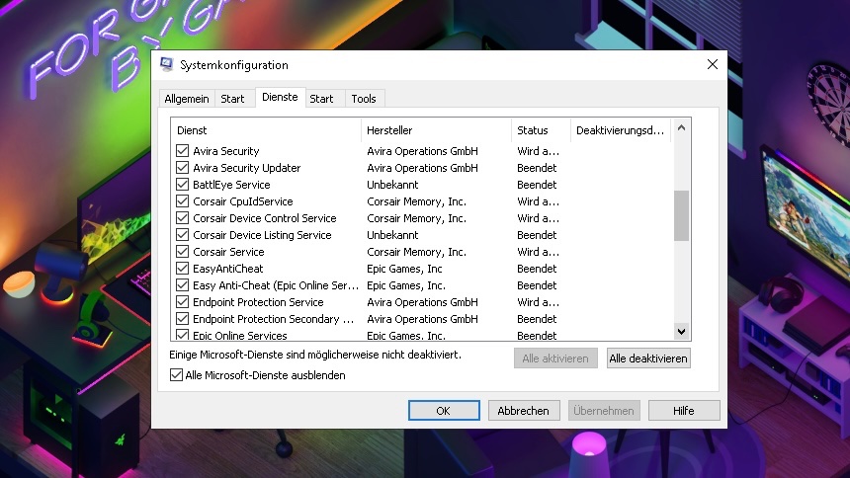Click the Übernehmen button

pos(604,411)
